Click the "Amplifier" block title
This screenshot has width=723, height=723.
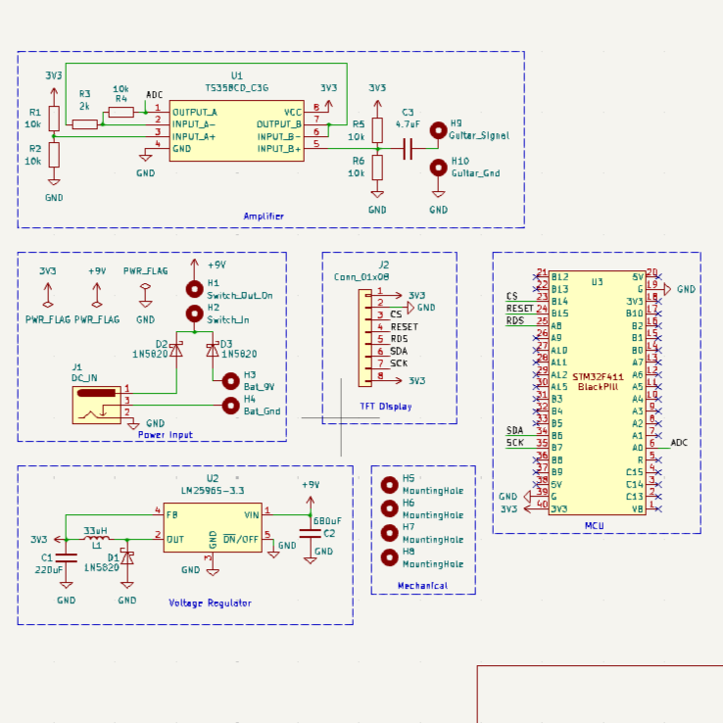click(264, 216)
